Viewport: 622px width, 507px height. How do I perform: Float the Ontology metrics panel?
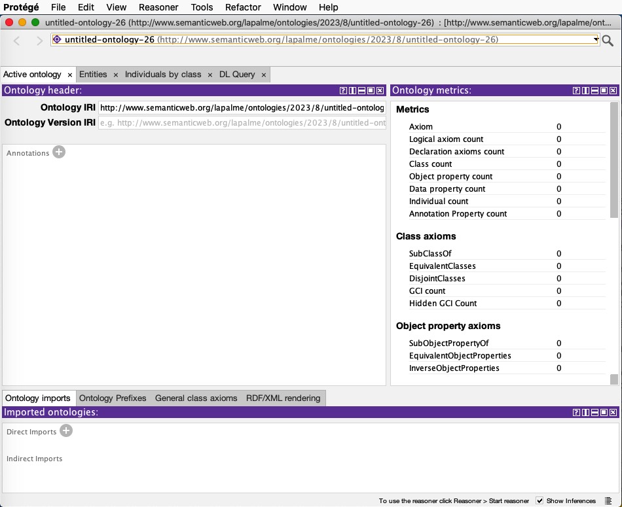[x=604, y=91]
